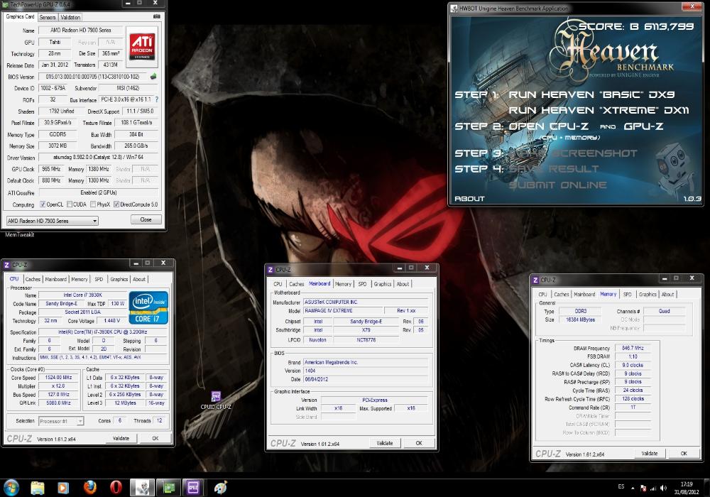Click the purple CPU-Z taskbar icon
Image resolution: width=710 pixels, height=497 pixels.
(x=193, y=488)
